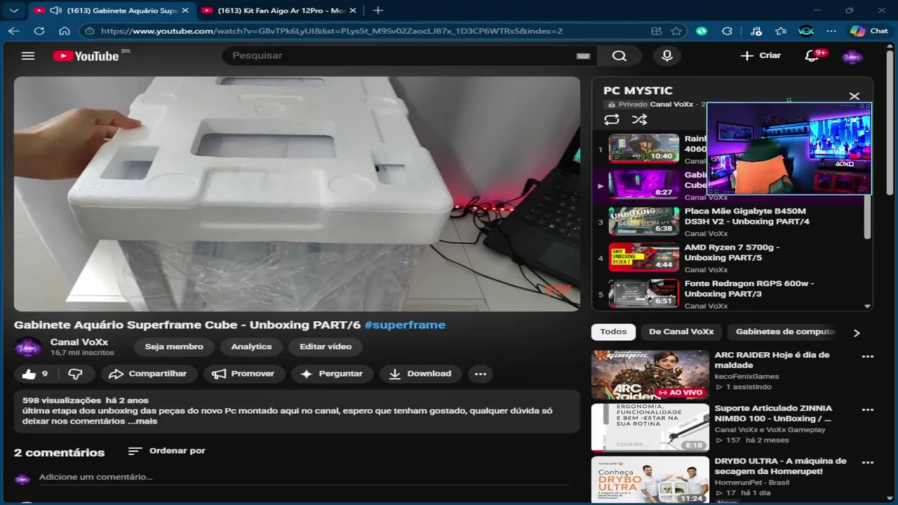Play Fonte Redragon RGPS 600w playlist item
Image resolution: width=898 pixels, height=505 pixels.
click(730, 294)
